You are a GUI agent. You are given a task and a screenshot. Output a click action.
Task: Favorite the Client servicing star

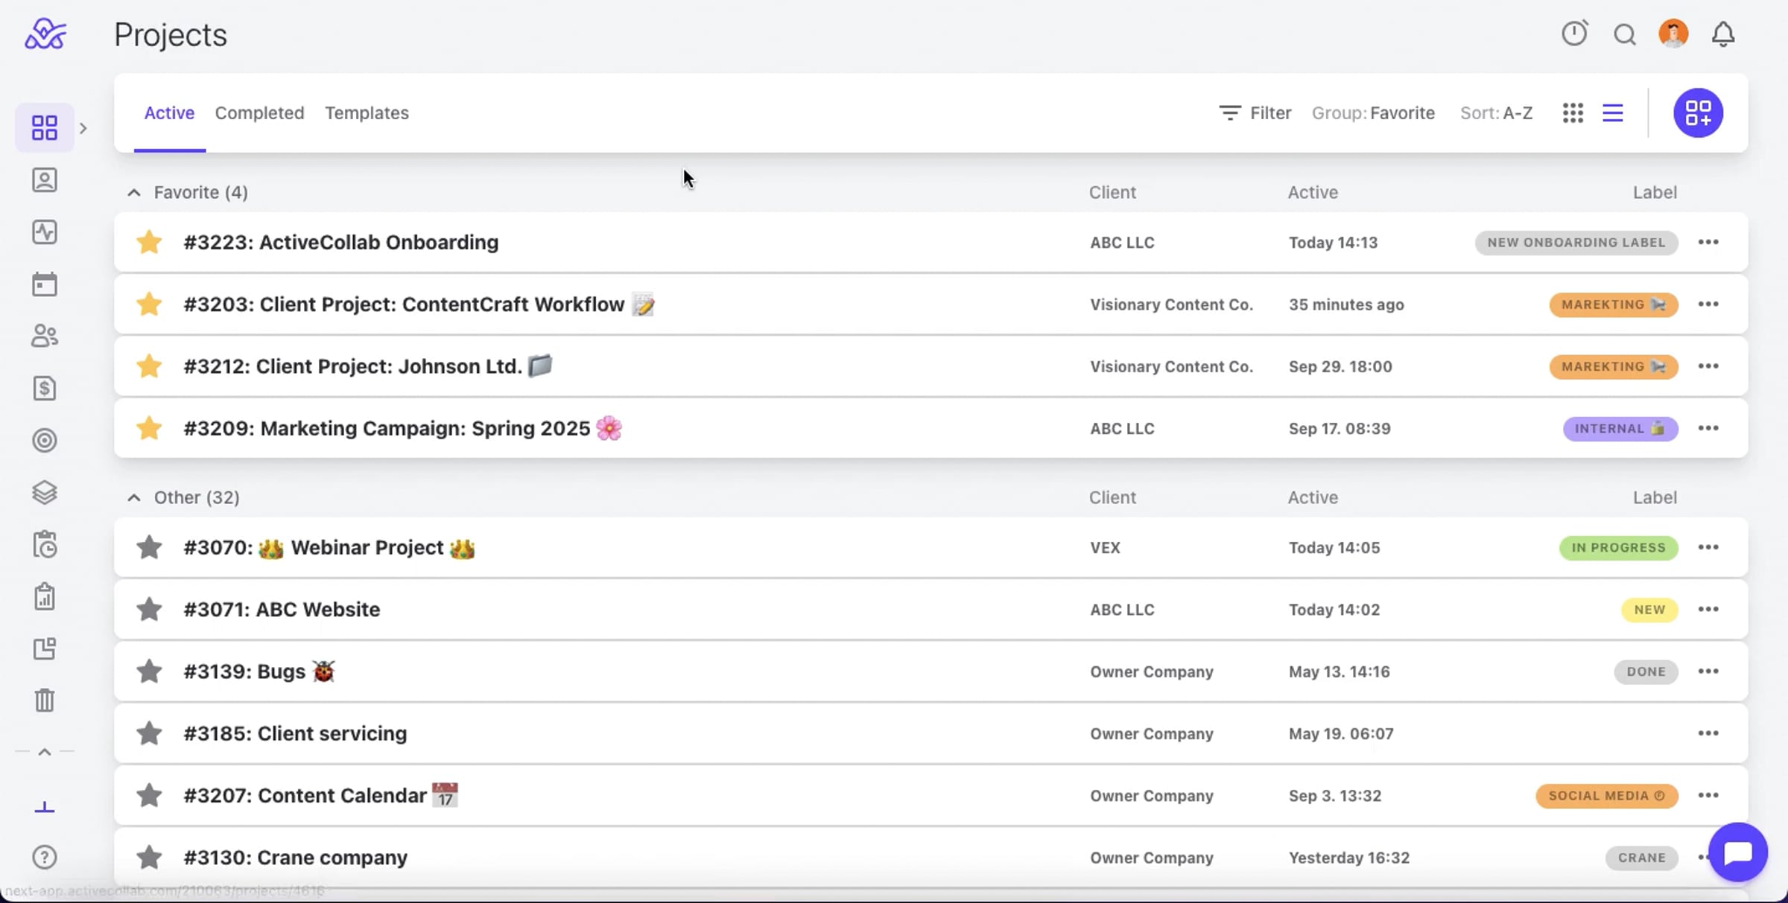coord(149,733)
